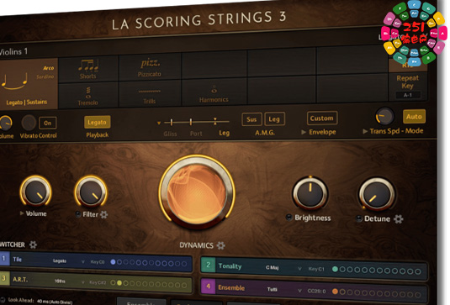Open the Repeat Key A-1 selector
Viewport: 450px width, 305px height.
[x=408, y=95]
